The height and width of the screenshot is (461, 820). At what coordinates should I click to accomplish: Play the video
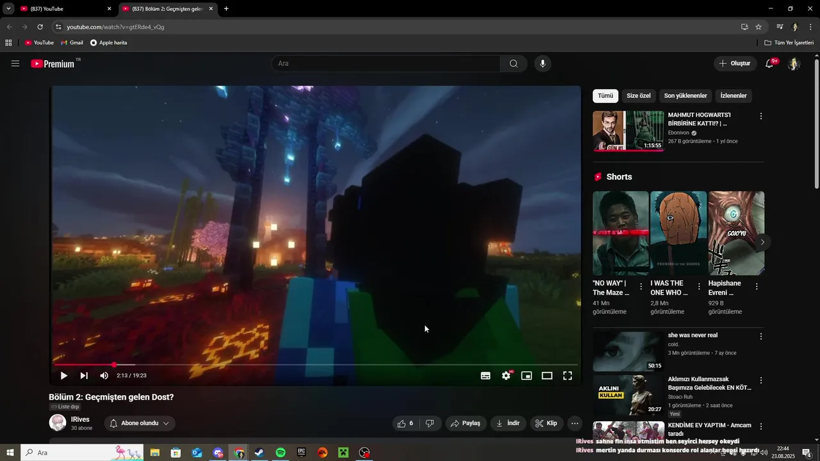[x=63, y=376]
